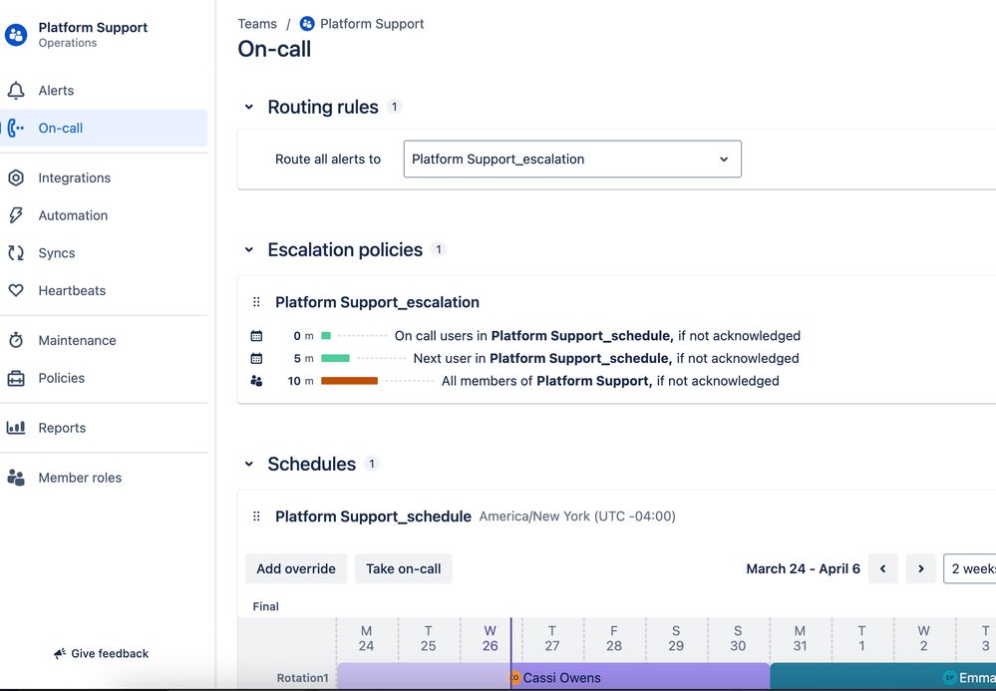This screenshot has height=691, width=996.
Task: Open the Route all alerts to dropdown
Action: point(572,159)
